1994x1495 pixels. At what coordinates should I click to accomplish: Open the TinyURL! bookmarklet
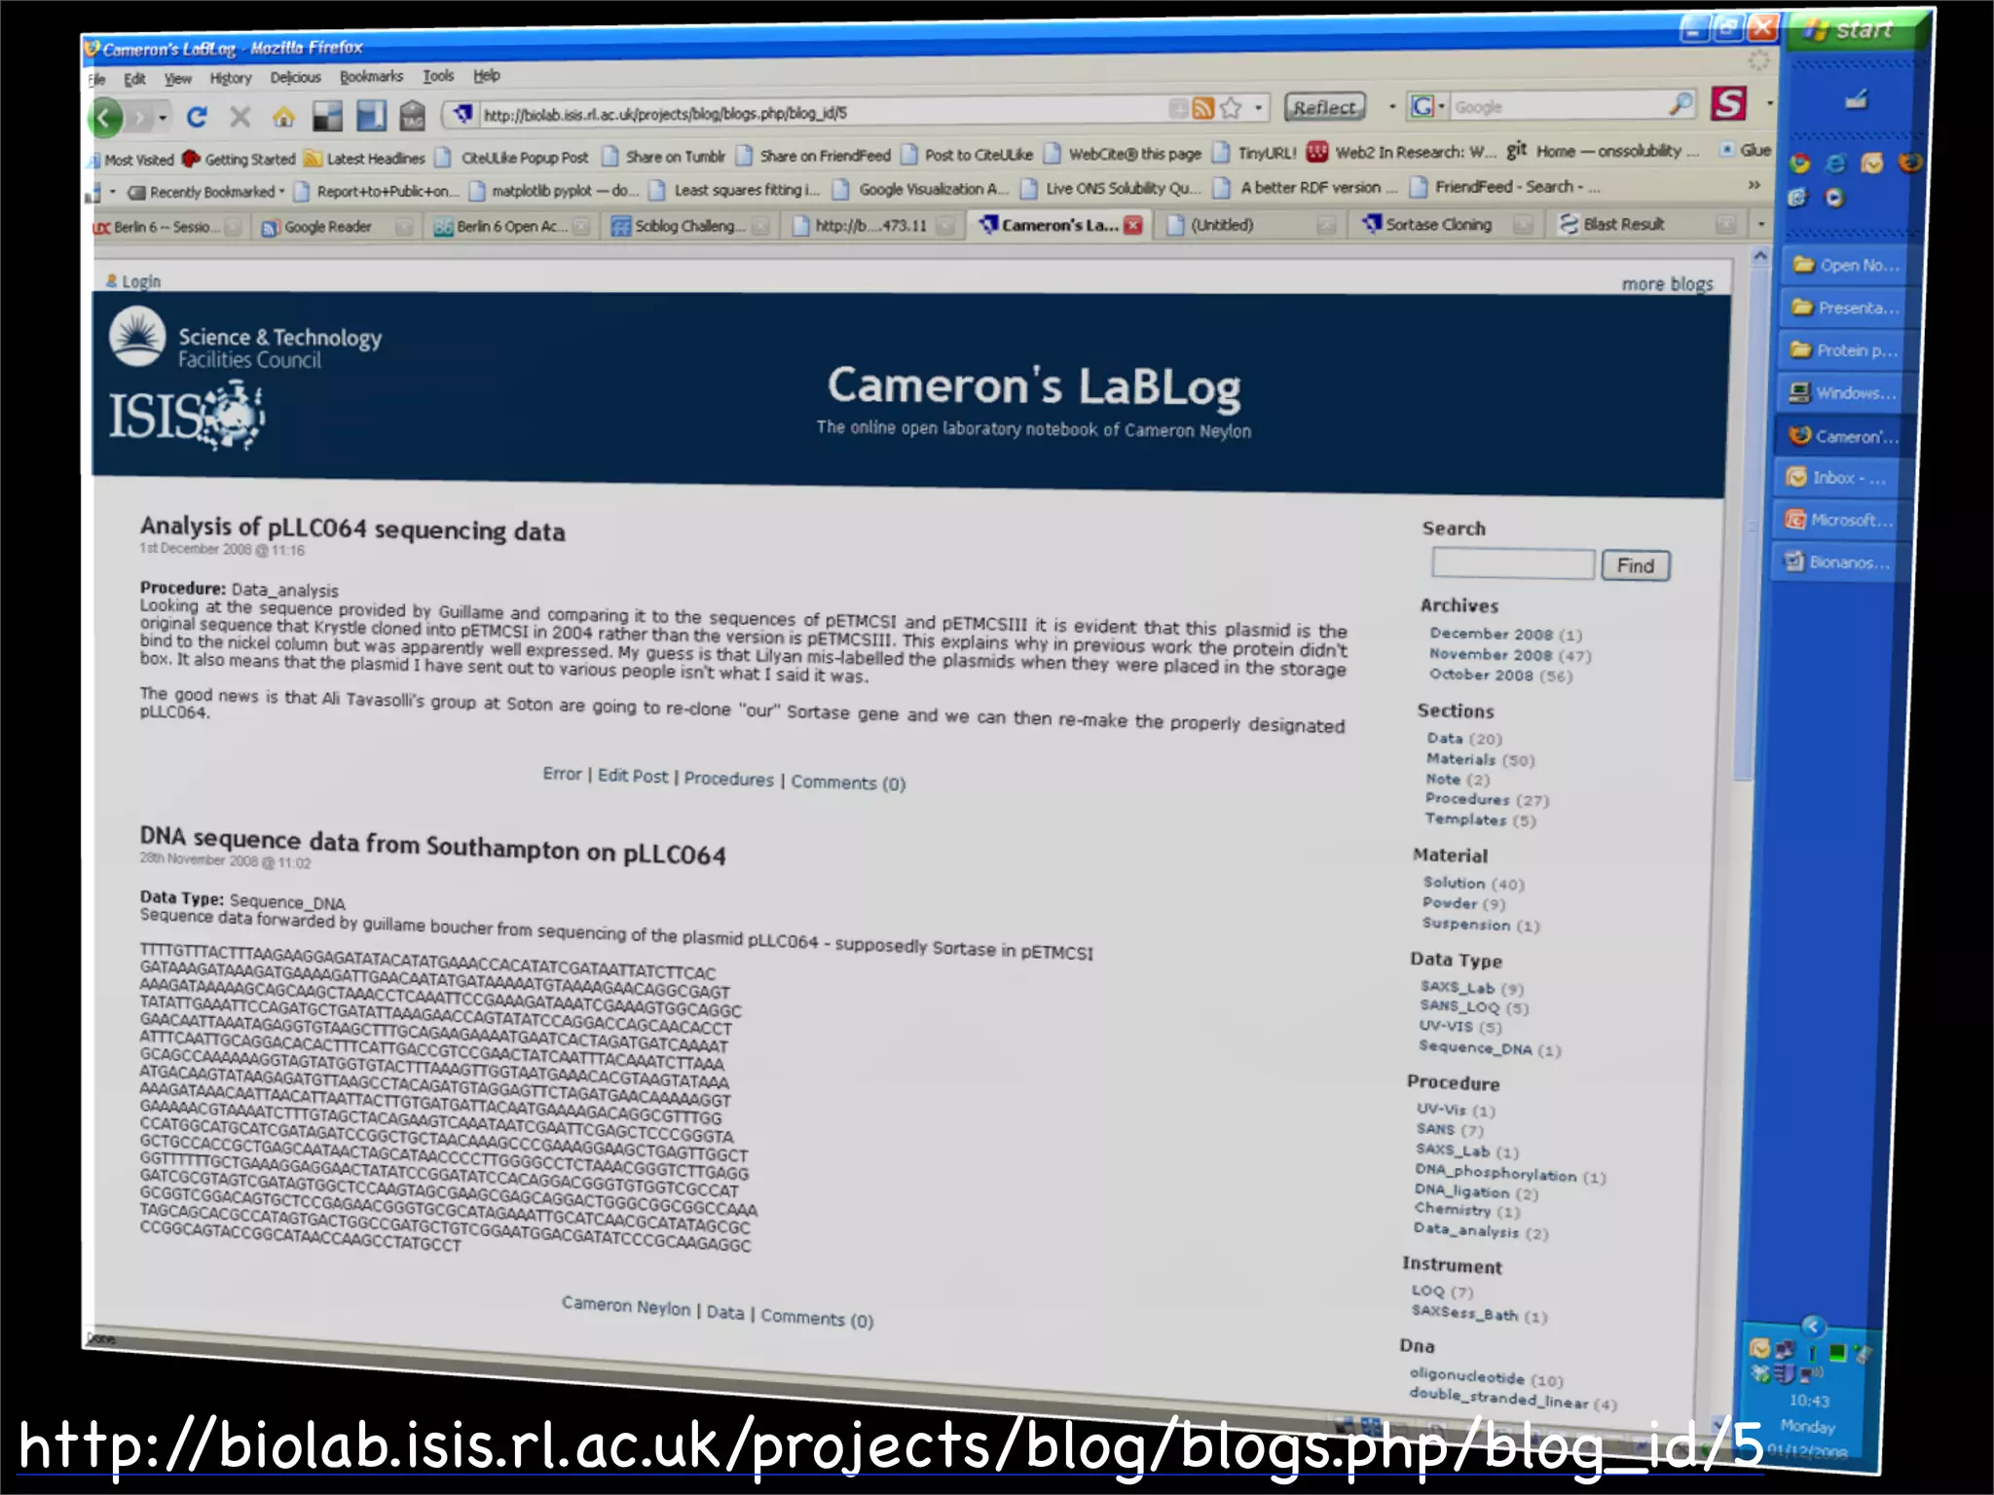tap(1256, 153)
